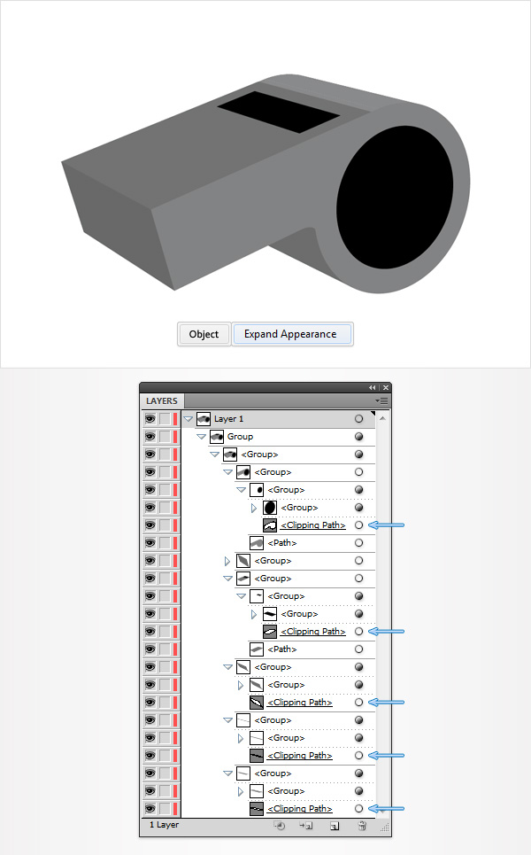Image resolution: width=531 pixels, height=855 pixels.
Task: Select the black ellipse <Group> thumbnail
Action: 270,508
